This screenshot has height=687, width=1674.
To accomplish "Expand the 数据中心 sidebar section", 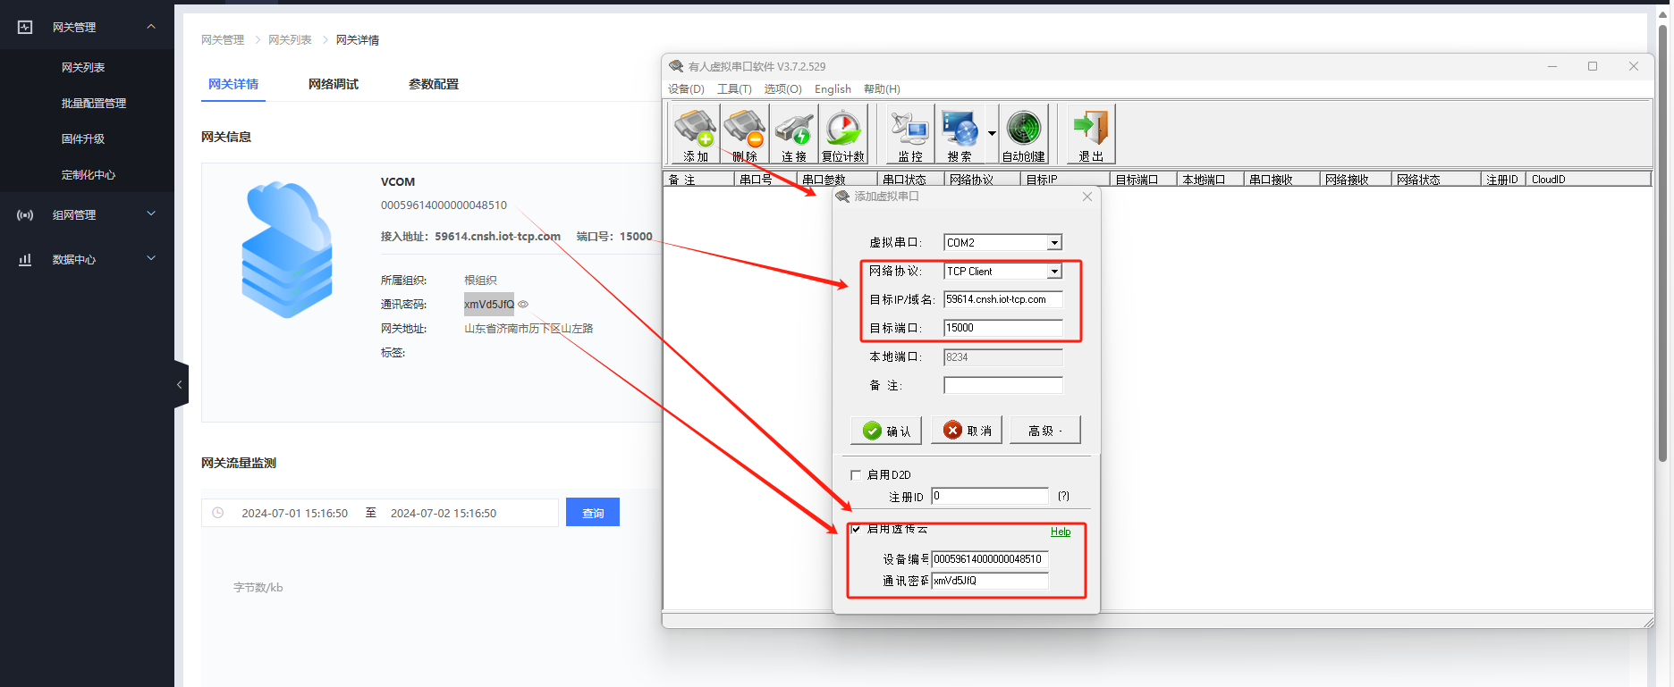I will [x=151, y=258].
